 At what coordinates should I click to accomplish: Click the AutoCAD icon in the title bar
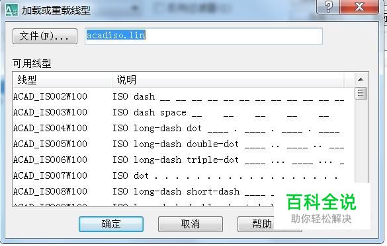coord(11,10)
